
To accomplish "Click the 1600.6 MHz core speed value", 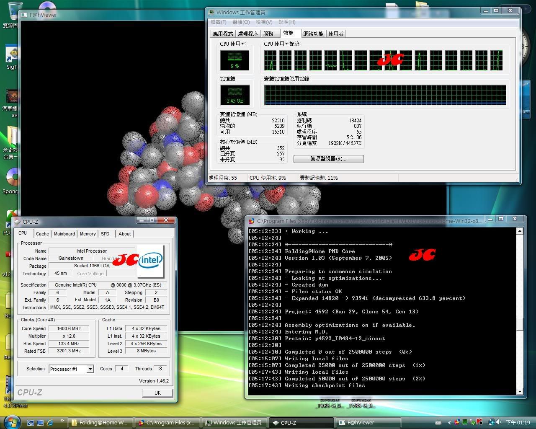I will 69,328.
